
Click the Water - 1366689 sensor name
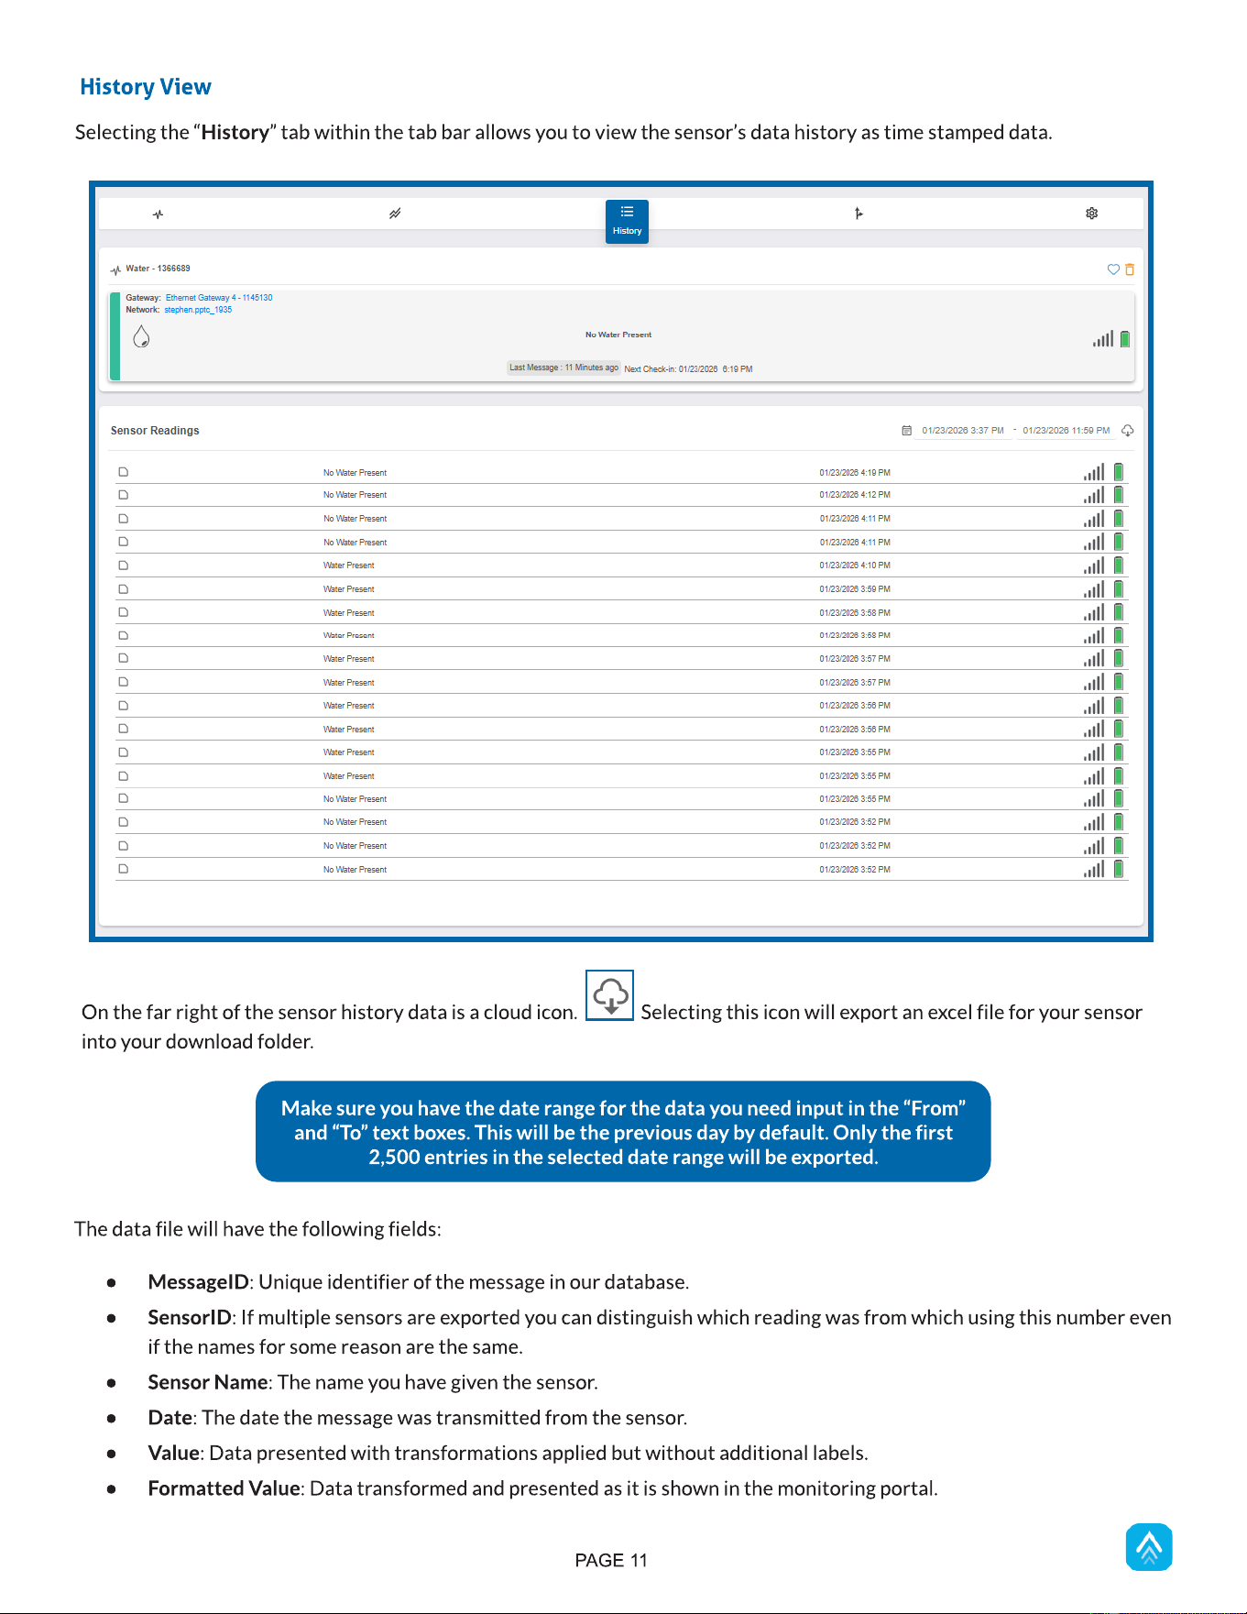click(x=158, y=269)
